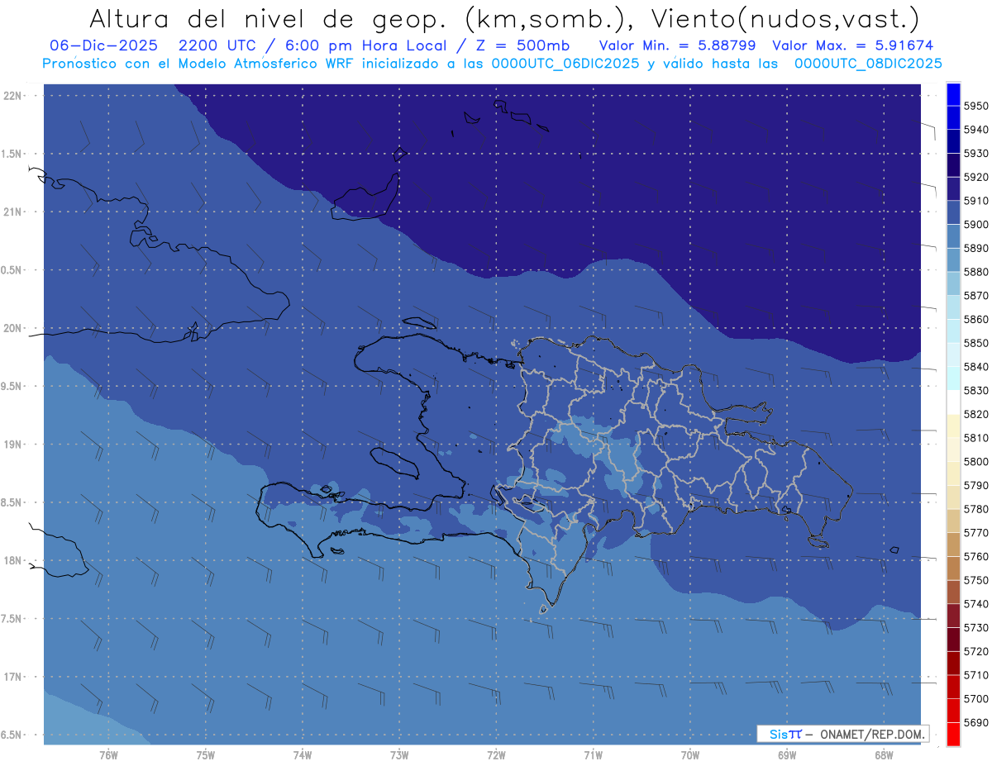Click the latitude label "6.5N"
The image size is (992, 766).
12,735
